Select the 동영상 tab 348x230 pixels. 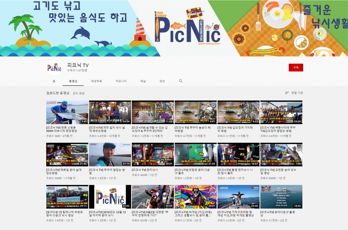73,81
